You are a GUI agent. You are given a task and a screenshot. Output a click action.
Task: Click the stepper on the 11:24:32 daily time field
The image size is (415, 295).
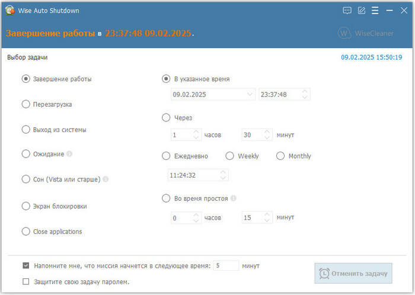223,175
